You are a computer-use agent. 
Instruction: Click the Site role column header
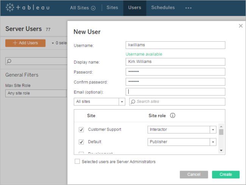(157, 116)
